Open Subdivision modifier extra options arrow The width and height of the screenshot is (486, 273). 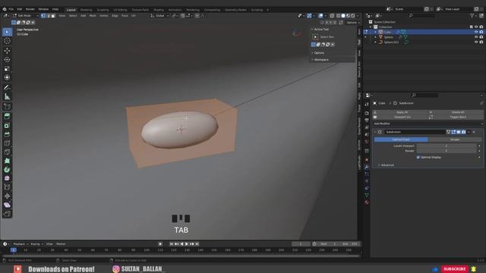[x=469, y=132]
